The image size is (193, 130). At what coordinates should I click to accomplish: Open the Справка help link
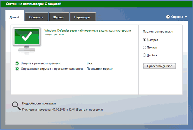[177, 17]
